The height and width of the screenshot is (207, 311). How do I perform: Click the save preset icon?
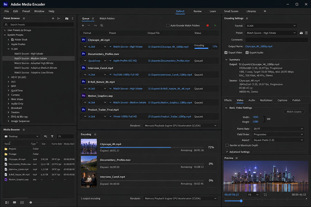[301, 33]
